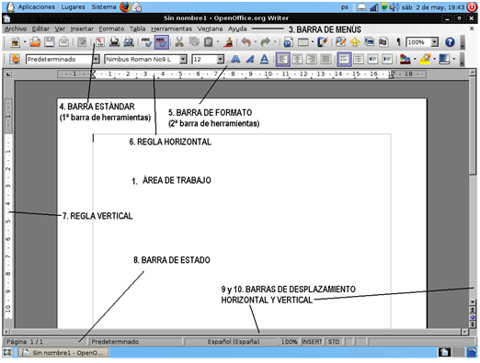
Task: Open a file using the folder icon
Action: tap(35, 42)
